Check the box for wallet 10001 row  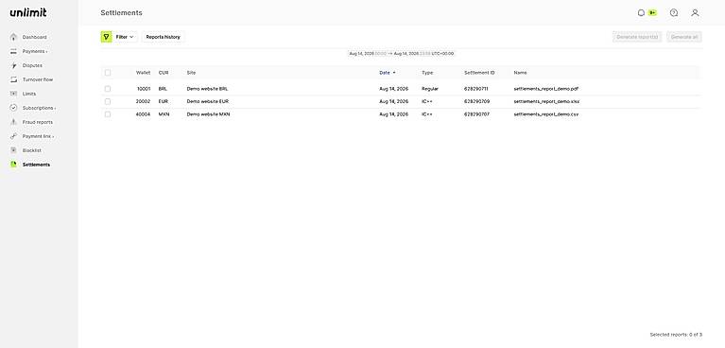click(108, 89)
